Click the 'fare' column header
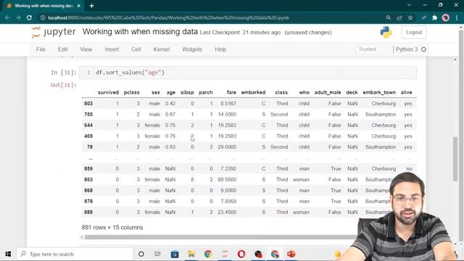The height and width of the screenshot is (261, 464). coord(231,92)
